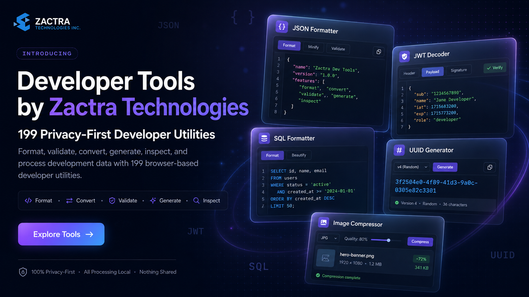Adjust the Quality 80% slider handle

click(389, 240)
